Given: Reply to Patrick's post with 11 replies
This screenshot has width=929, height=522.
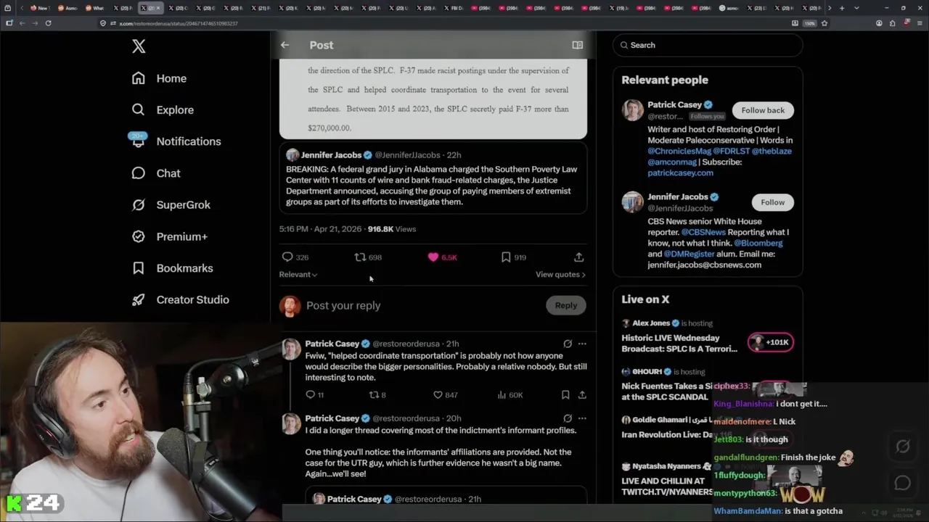Looking at the screenshot, I should pos(314,395).
